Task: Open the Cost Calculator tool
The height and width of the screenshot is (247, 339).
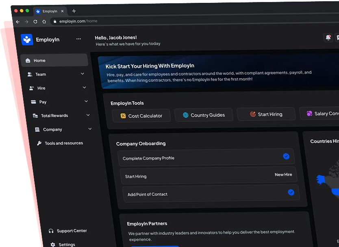Action: tap(141, 116)
